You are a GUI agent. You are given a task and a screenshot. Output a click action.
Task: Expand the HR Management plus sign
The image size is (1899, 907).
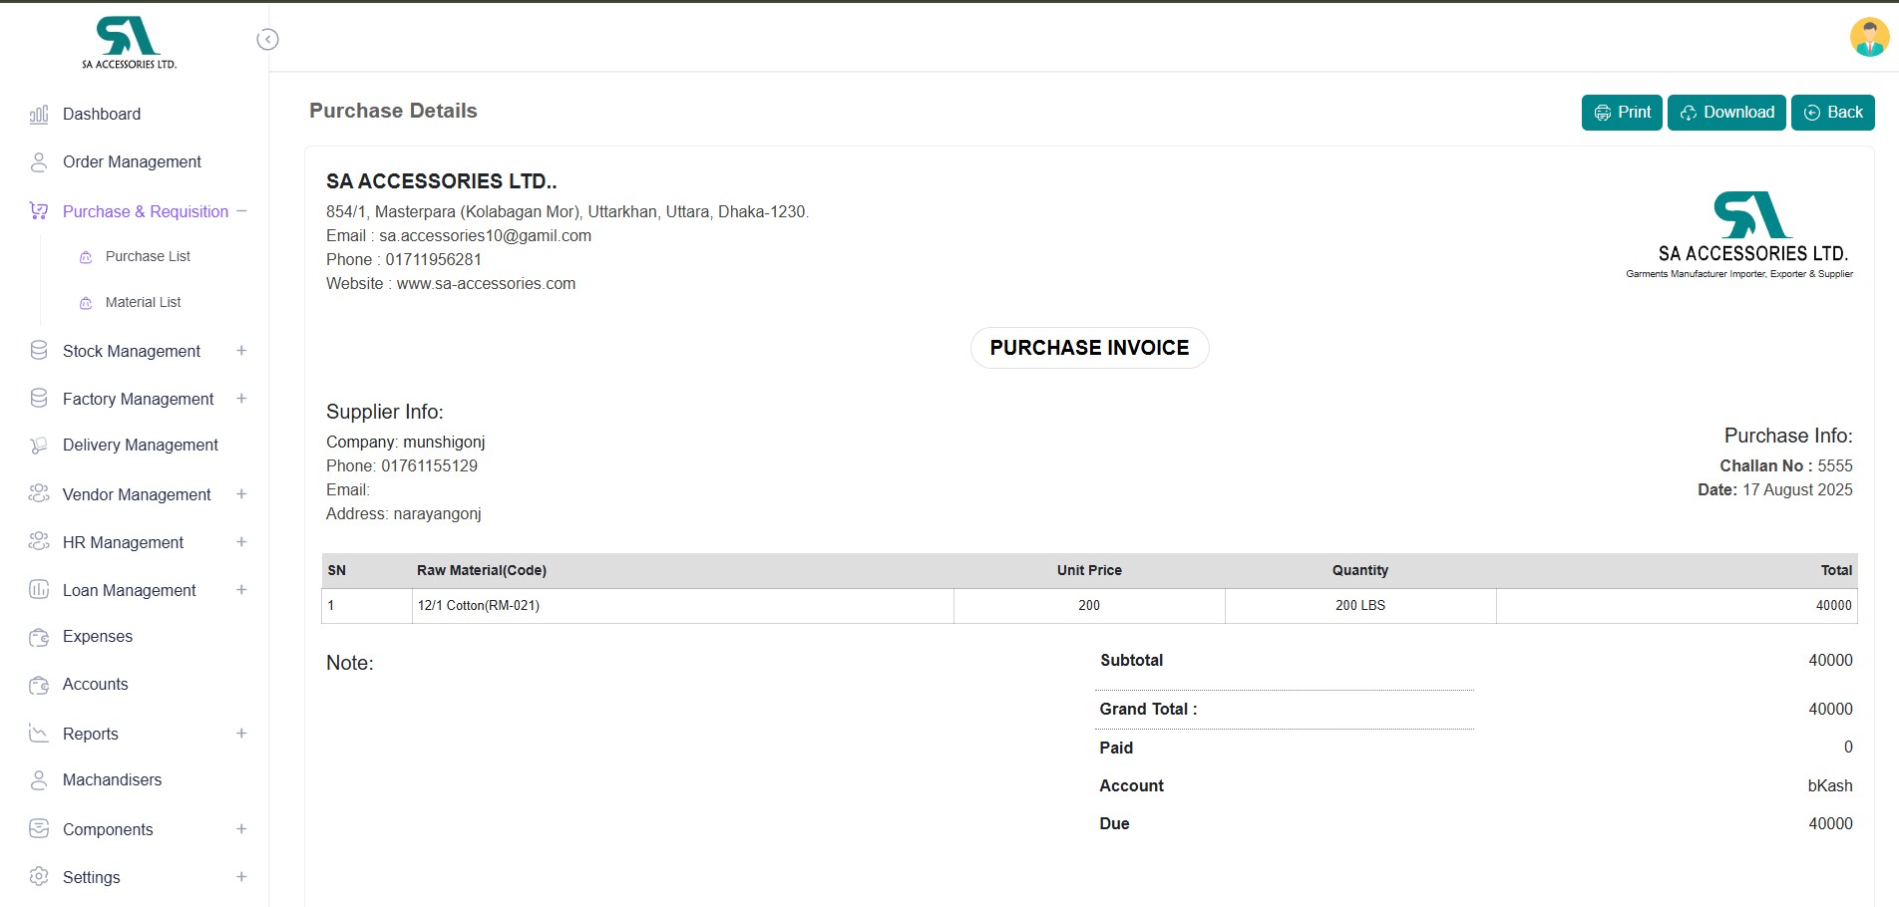coord(241,542)
